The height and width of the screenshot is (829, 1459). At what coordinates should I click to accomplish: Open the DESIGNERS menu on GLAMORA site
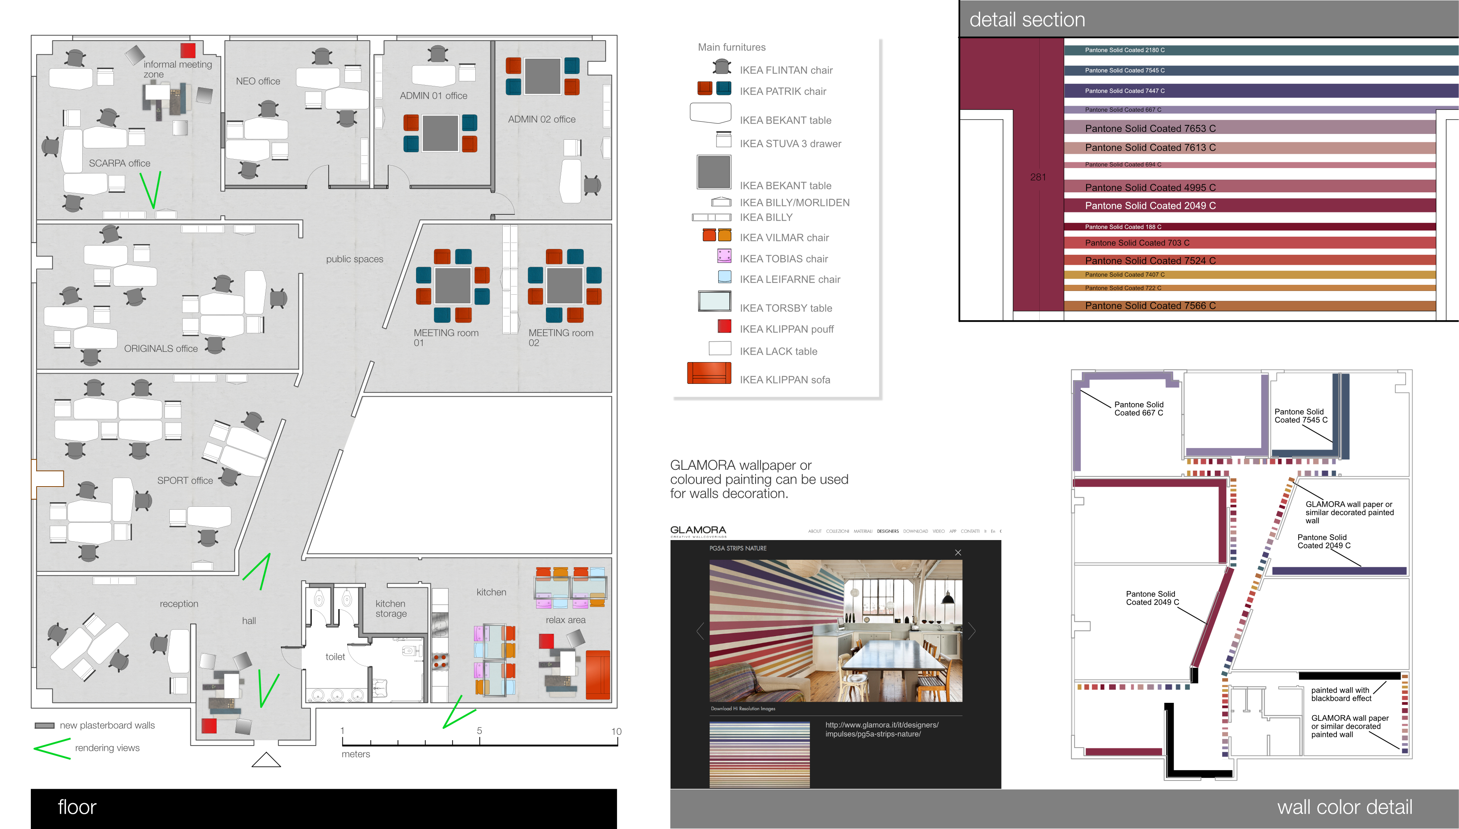887,531
